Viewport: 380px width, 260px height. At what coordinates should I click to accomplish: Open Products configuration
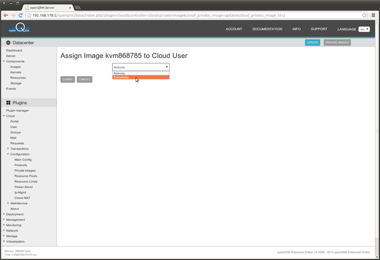(21, 165)
